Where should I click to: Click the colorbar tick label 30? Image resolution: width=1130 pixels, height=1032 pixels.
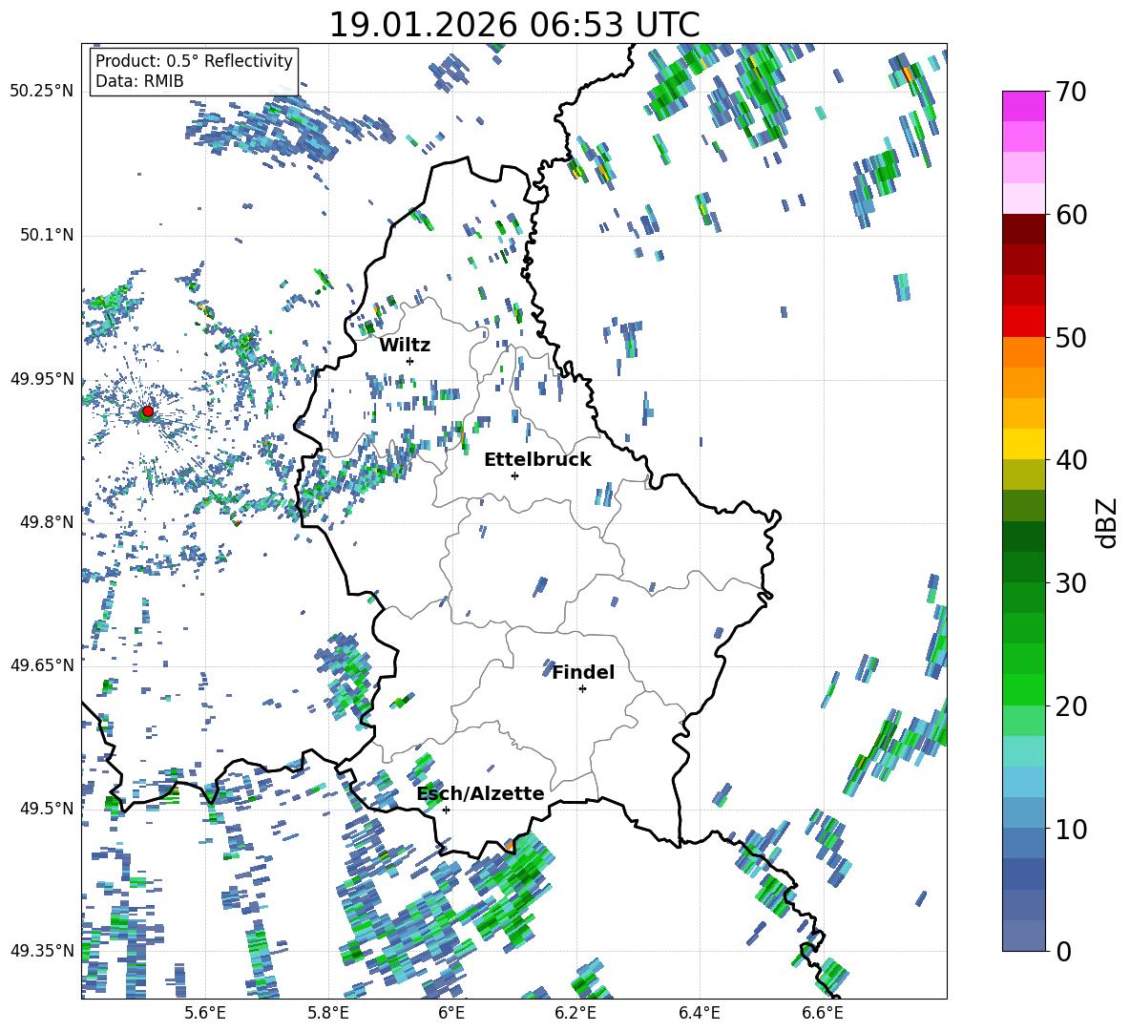[x=1071, y=583]
